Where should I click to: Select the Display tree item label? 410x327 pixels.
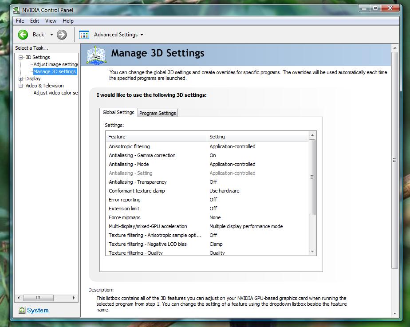click(x=33, y=79)
